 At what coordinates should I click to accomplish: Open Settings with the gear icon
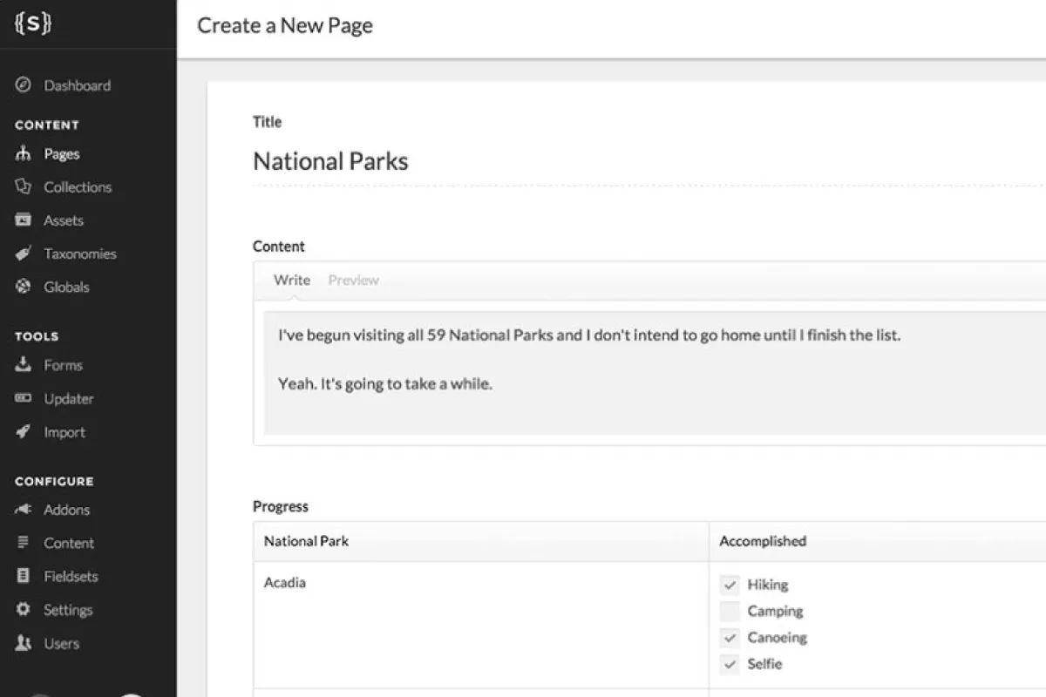[x=24, y=610]
